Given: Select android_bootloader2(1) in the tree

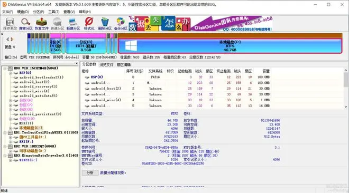Looking at the screenshot, I should pos(41,78).
